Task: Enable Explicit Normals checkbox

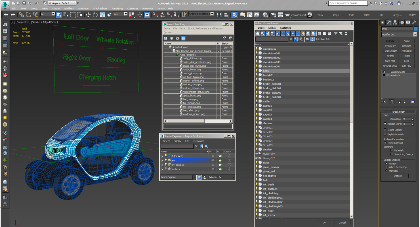Action: coord(385,134)
